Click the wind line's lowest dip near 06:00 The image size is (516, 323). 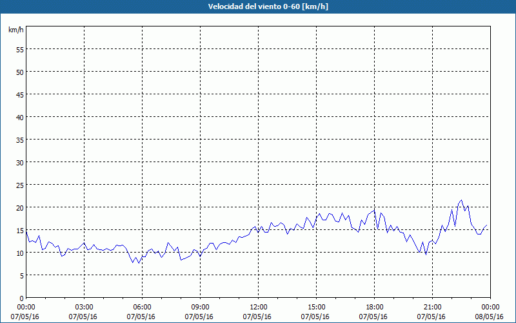(139, 263)
